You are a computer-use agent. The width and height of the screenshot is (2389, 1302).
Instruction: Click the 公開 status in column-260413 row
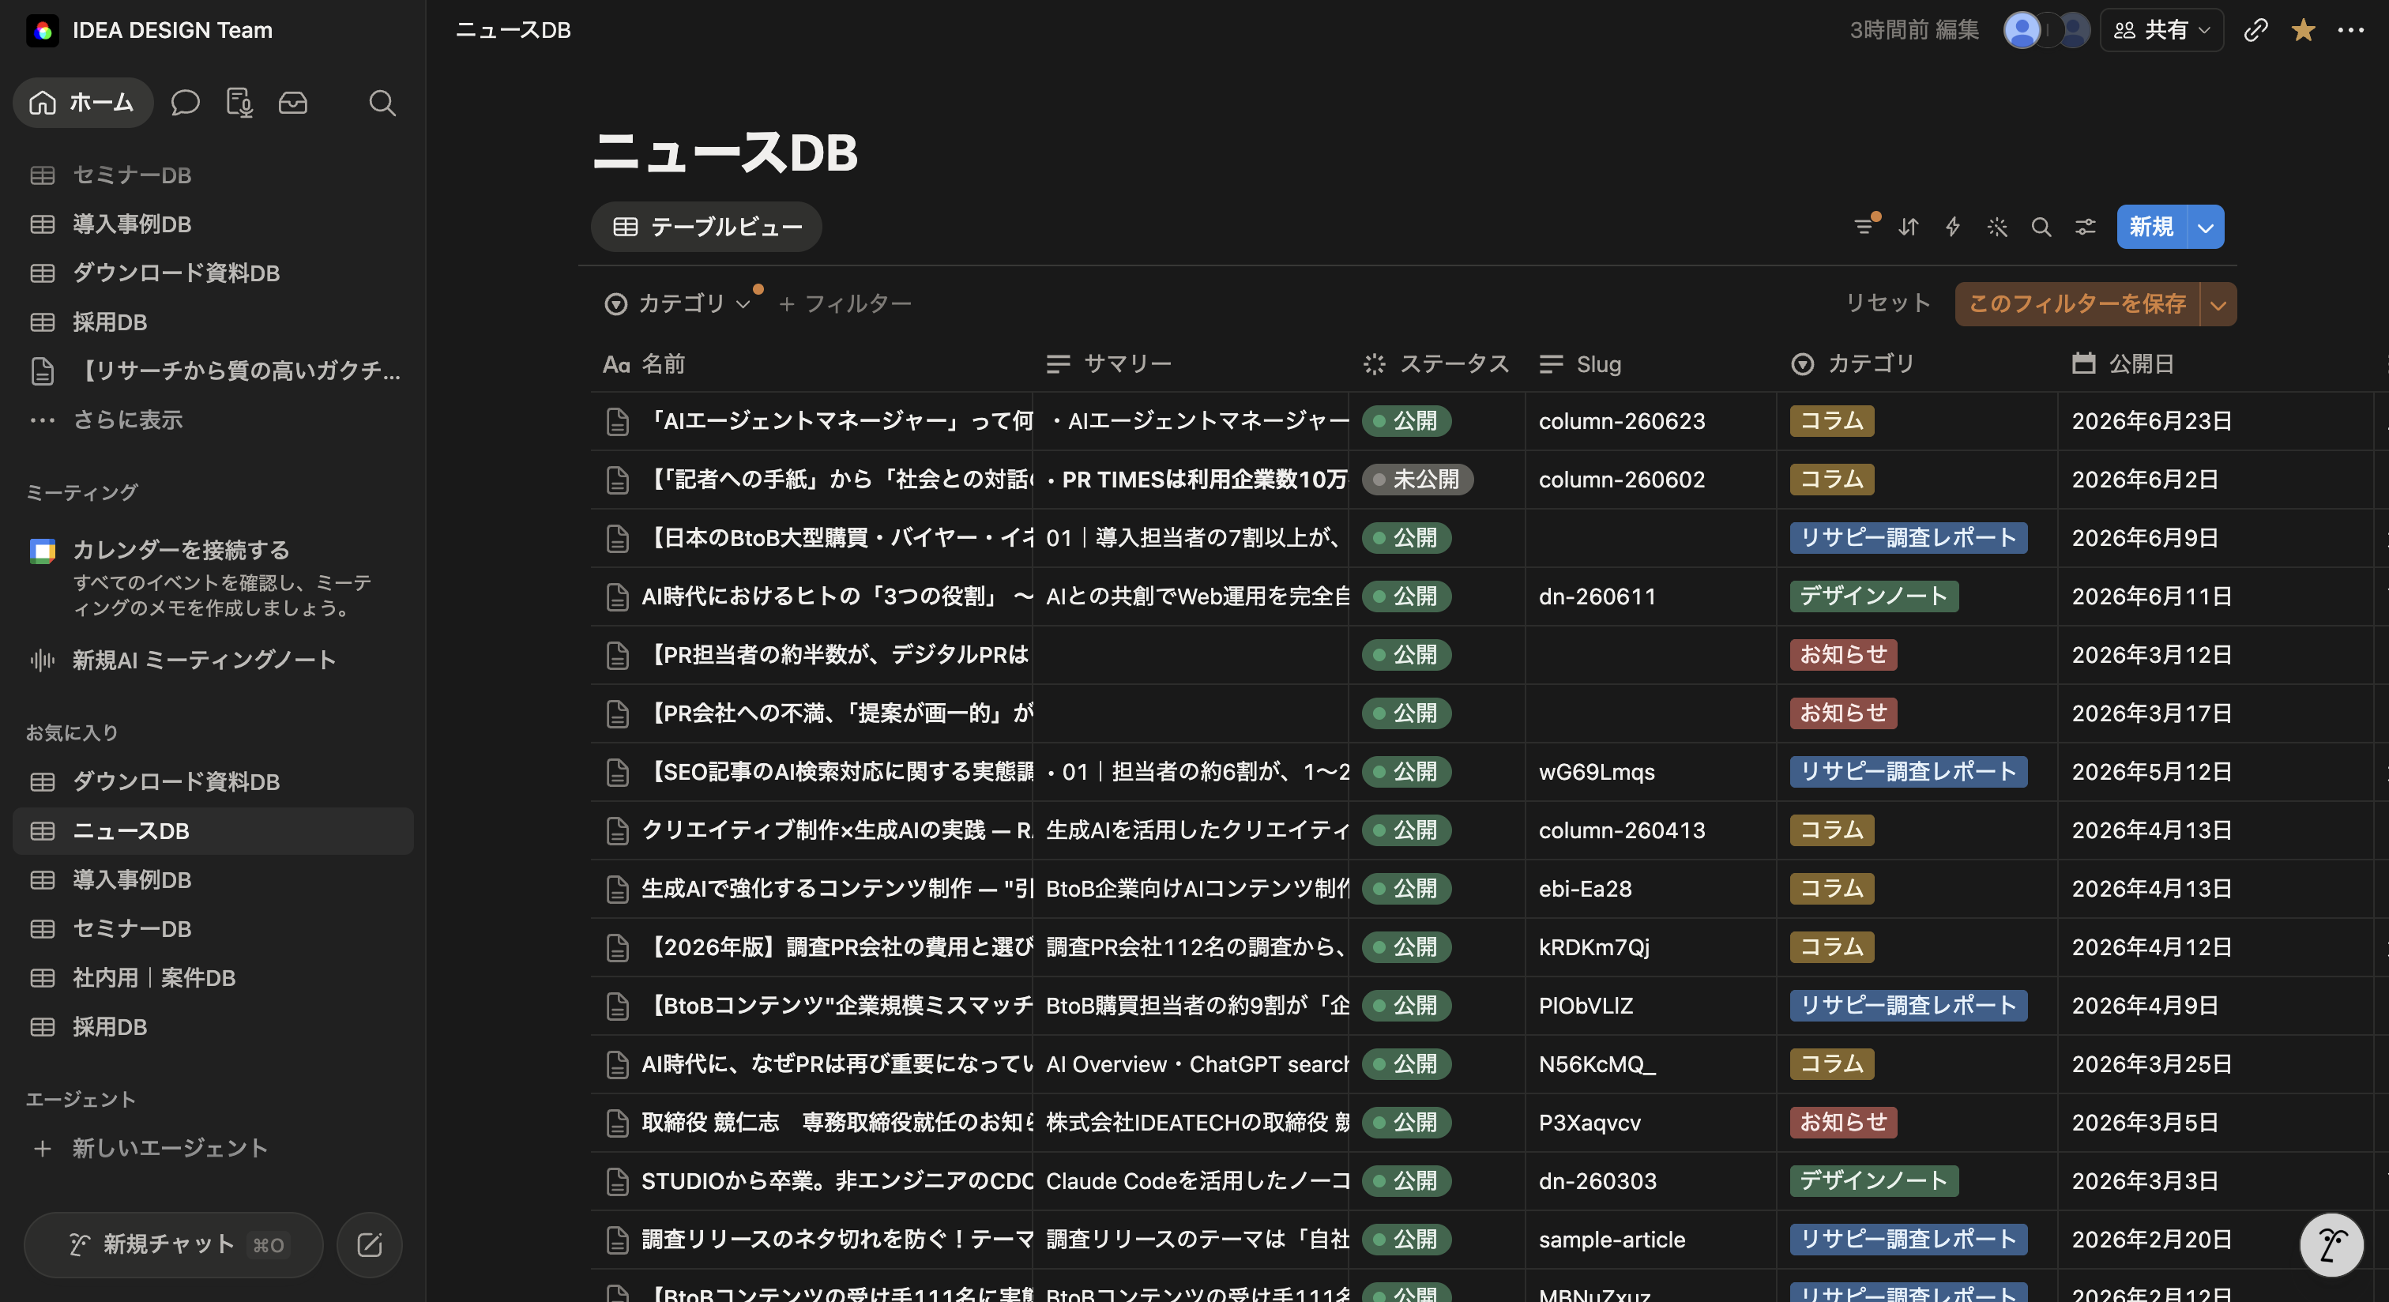(1406, 830)
